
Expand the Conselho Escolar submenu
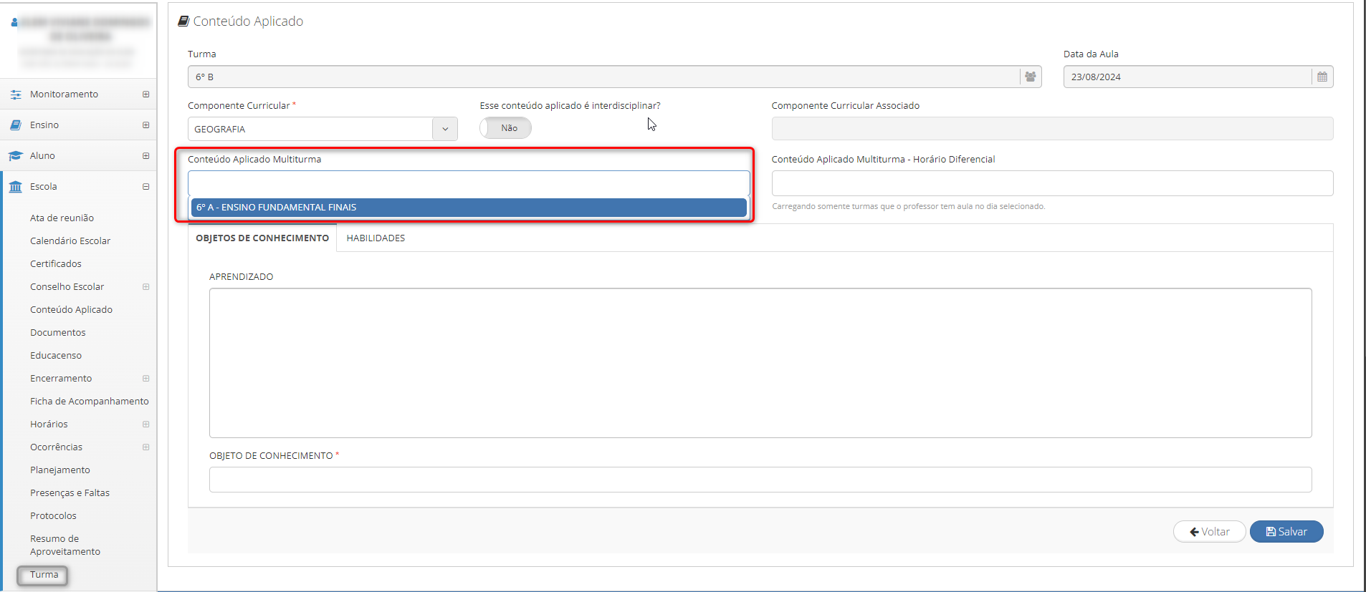point(146,287)
